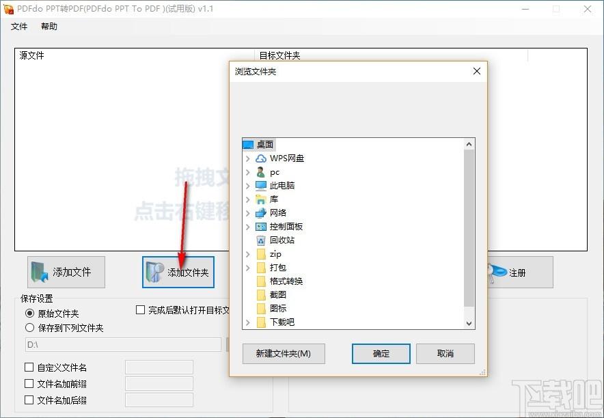
Task: Click folder tree scrollbar up arrow
Action: pyautogui.click(x=469, y=144)
